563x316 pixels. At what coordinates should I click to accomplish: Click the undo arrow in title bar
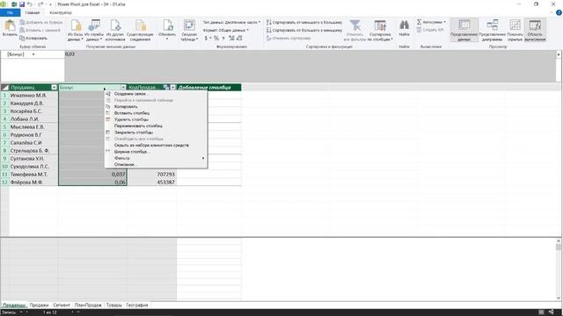[30, 4]
